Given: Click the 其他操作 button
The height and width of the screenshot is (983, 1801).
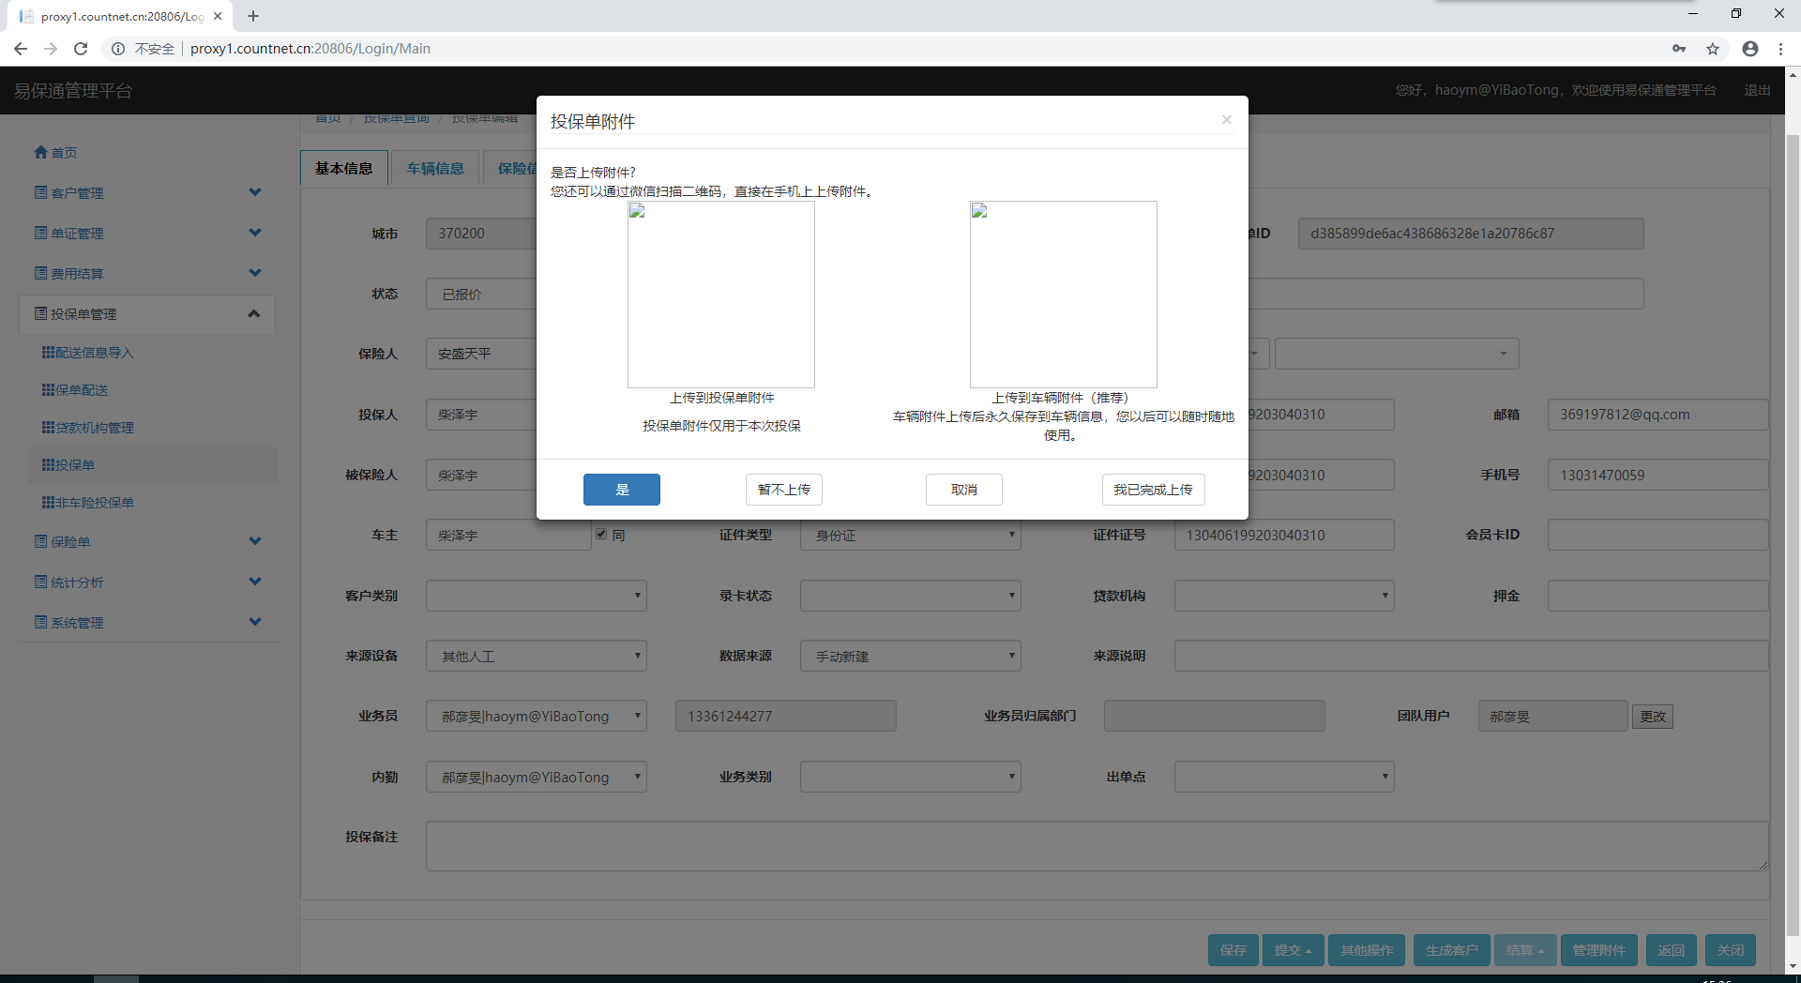Looking at the screenshot, I should click(1367, 950).
